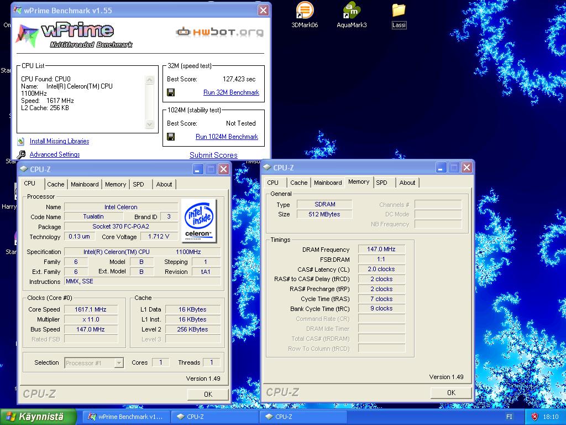This screenshot has height=425, width=566.
Task: Click the Multiplier value x 11.0
Action: (x=91, y=319)
